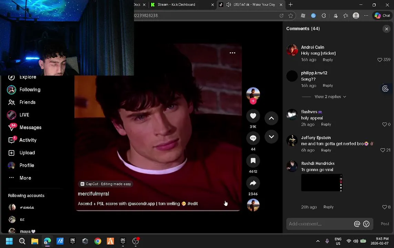Share the video using the arrow icon
The width and height of the screenshot is (394, 248).
(x=253, y=183)
